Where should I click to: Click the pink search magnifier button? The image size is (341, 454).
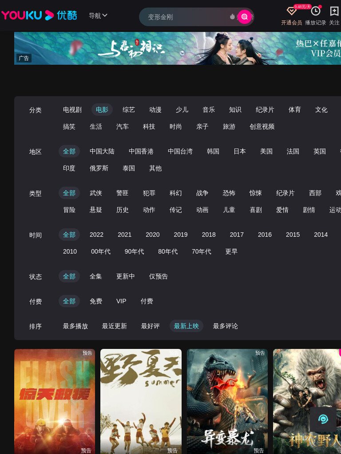coord(245,17)
